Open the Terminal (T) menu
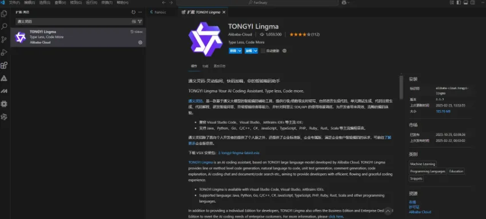 tap(107, 2)
